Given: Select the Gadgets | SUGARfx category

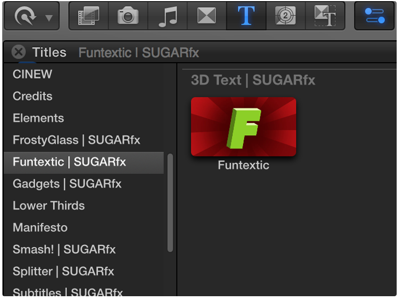Looking at the screenshot, I should coord(84,184).
